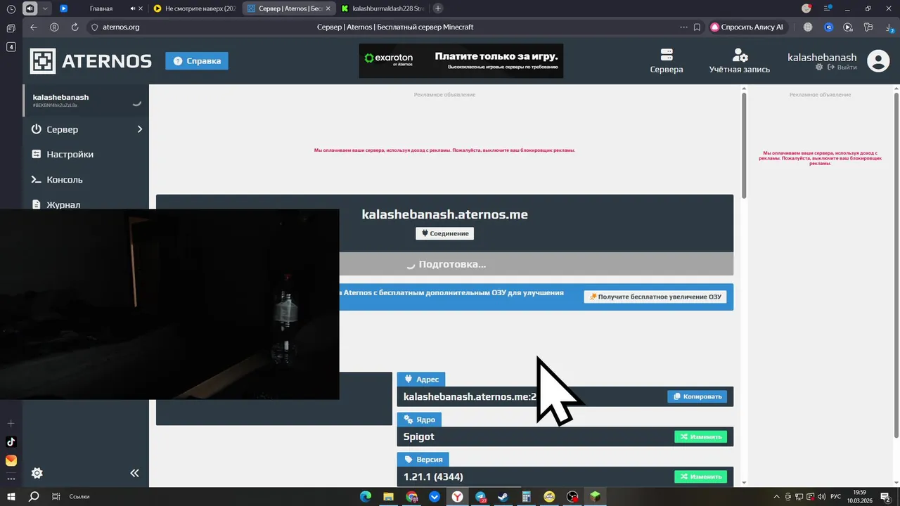Click the user avatar icon

(878, 61)
